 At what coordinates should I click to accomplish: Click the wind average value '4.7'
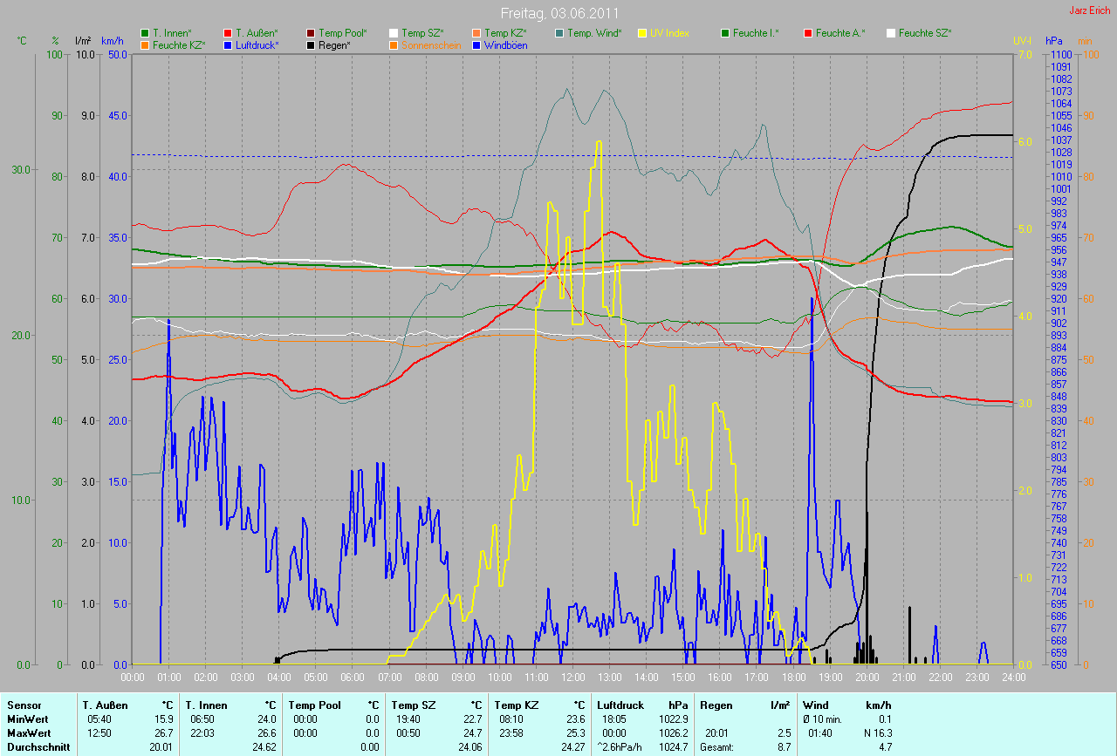pos(885,747)
